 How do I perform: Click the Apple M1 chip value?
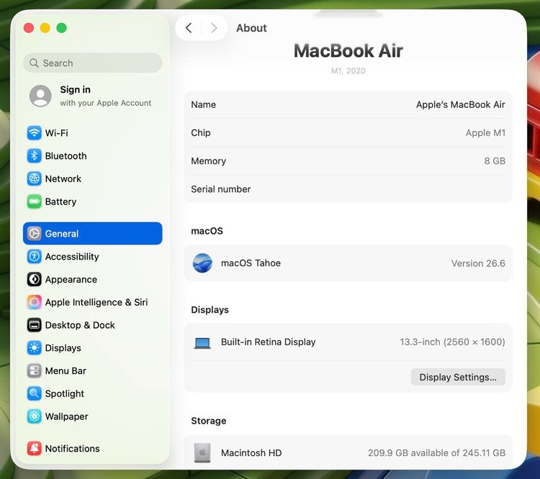485,133
